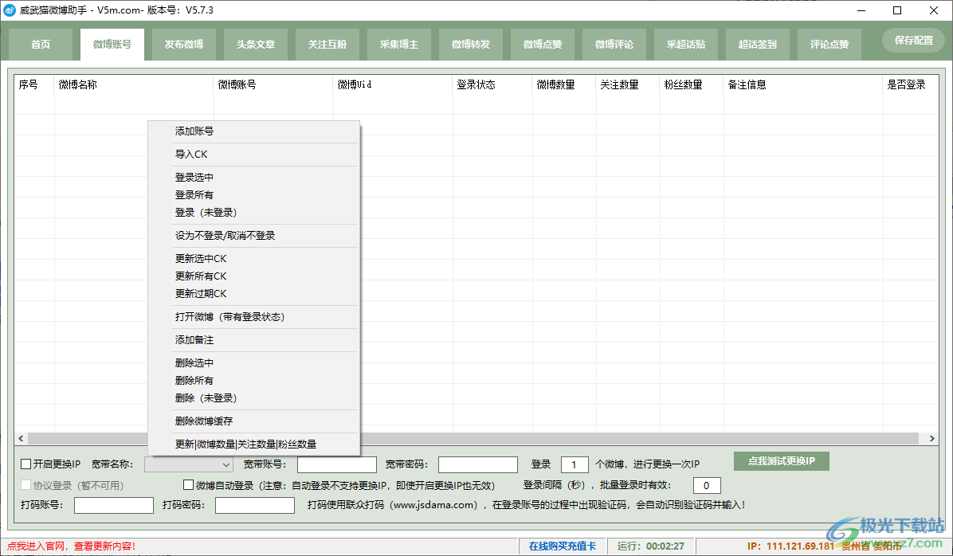Sort by the 微博名称 column header
Image resolution: width=953 pixels, height=556 pixels.
point(135,85)
